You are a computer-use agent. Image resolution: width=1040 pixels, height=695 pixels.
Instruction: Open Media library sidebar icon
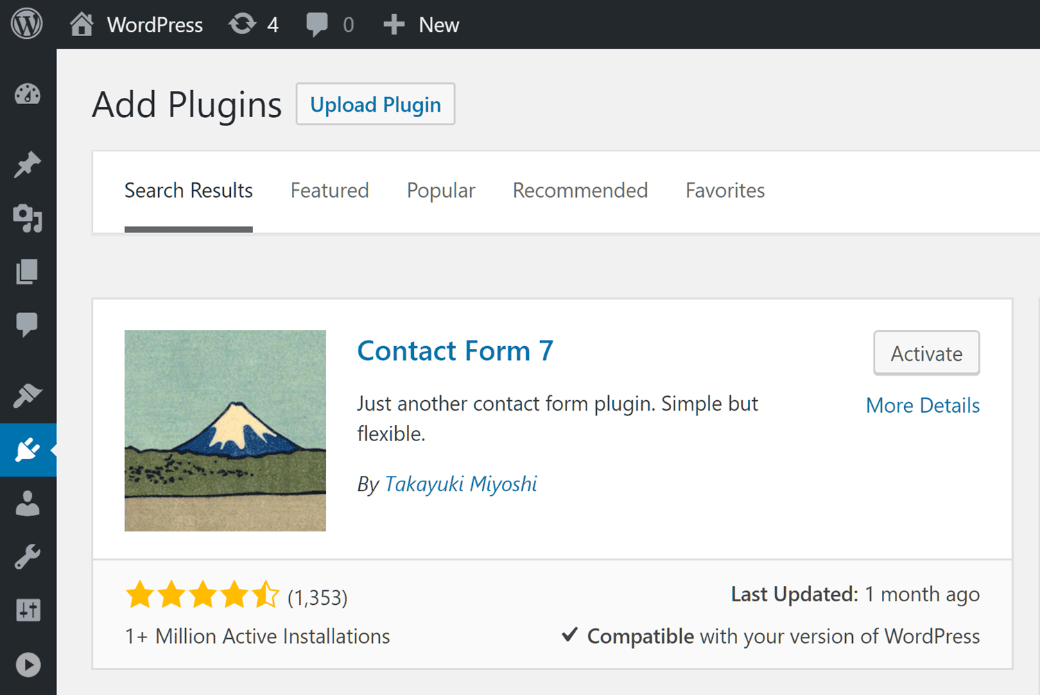(28, 218)
